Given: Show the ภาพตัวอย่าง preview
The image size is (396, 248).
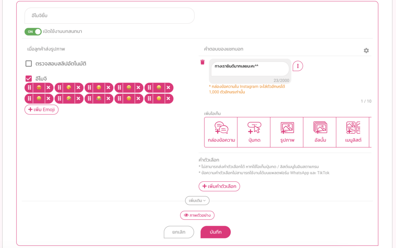Looking at the screenshot, I should point(197,215).
